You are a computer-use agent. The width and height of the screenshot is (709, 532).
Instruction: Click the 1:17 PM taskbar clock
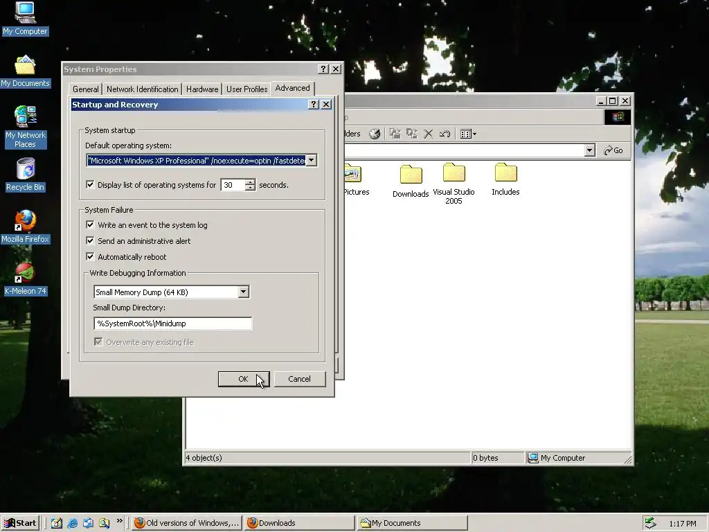(x=682, y=524)
